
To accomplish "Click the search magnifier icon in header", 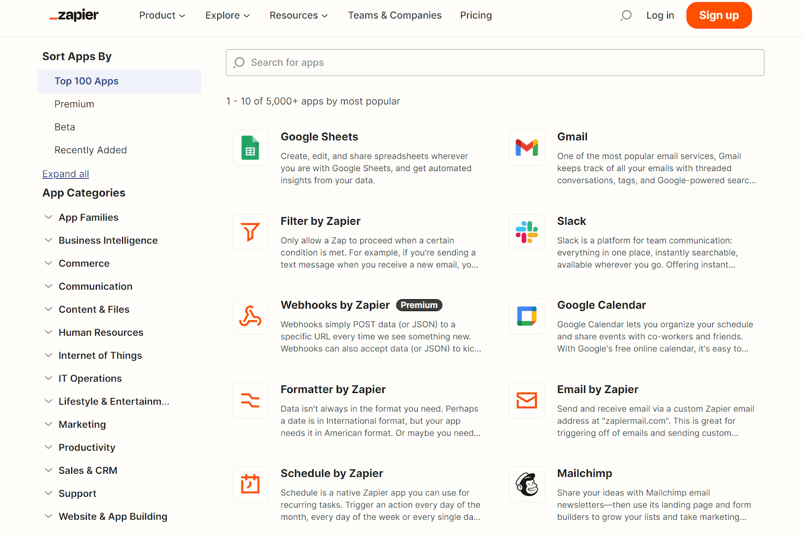I will point(626,16).
